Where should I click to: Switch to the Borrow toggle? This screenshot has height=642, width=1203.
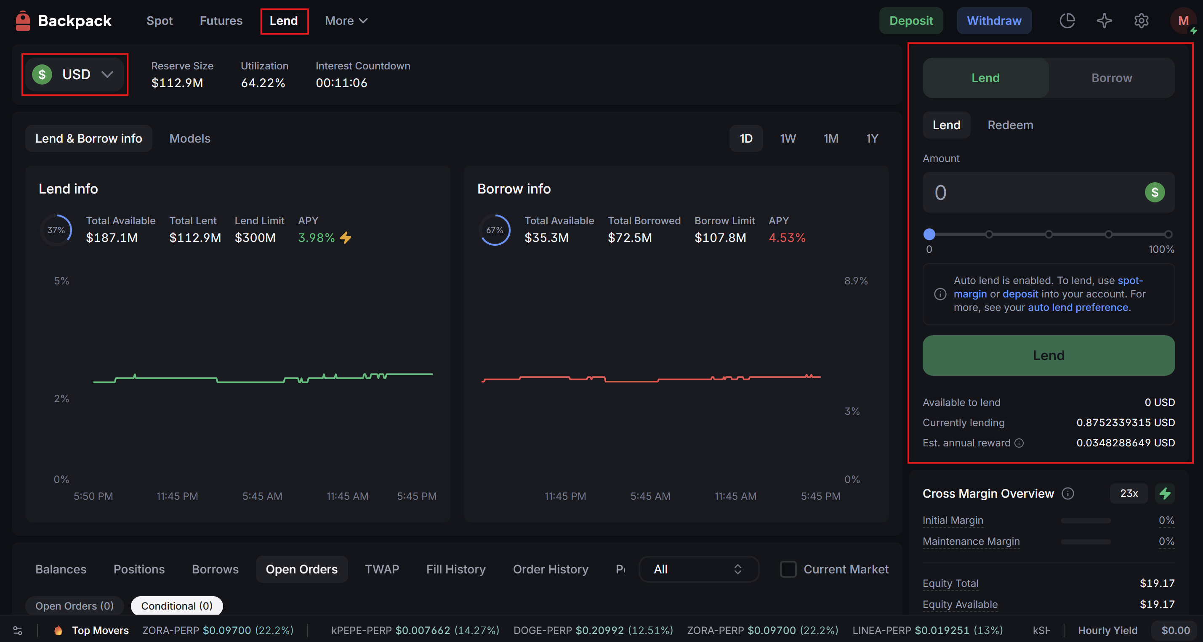(x=1112, y=78)
